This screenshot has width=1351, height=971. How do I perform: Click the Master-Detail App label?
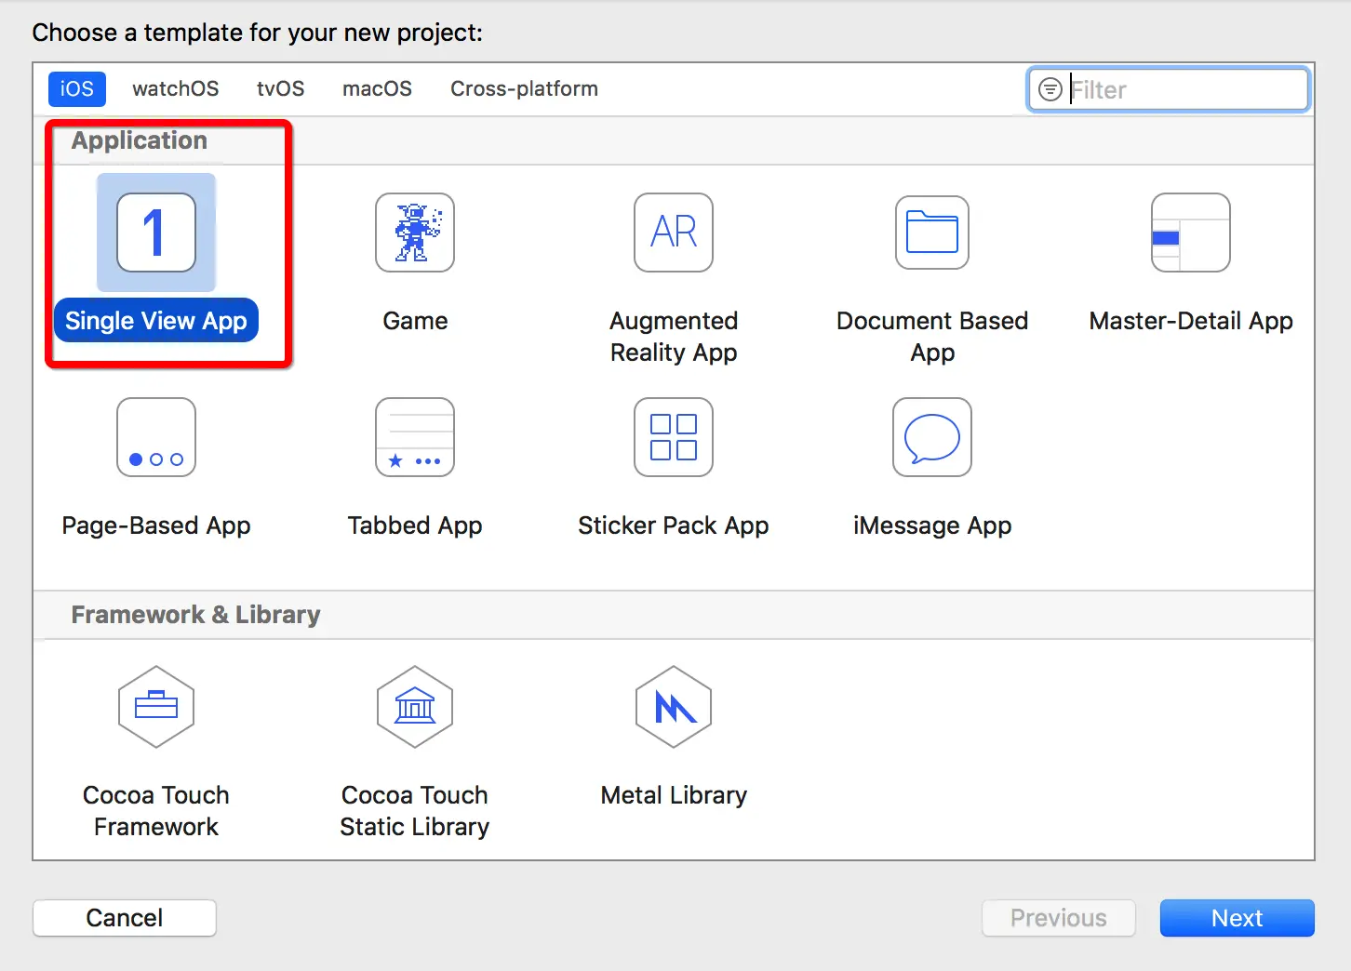click(1191, 321)
